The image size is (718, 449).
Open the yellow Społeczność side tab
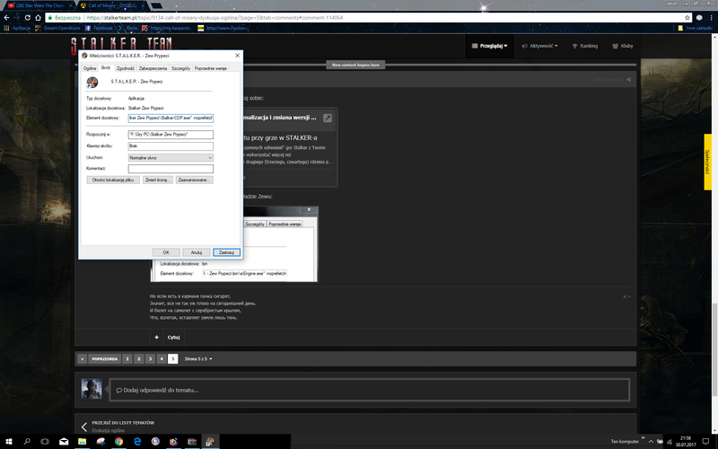point(707,162)
